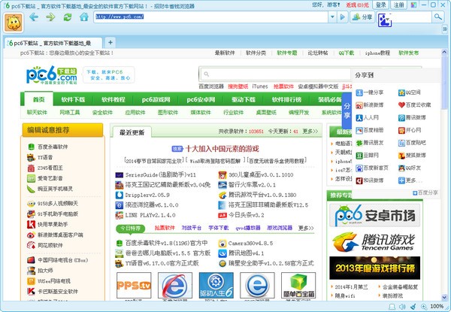Open 十大加入中国元素的游戏 headline

(222, 149)
